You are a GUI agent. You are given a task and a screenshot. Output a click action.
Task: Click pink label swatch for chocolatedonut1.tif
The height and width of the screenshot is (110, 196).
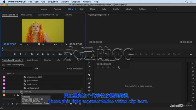tap(4, 77)
